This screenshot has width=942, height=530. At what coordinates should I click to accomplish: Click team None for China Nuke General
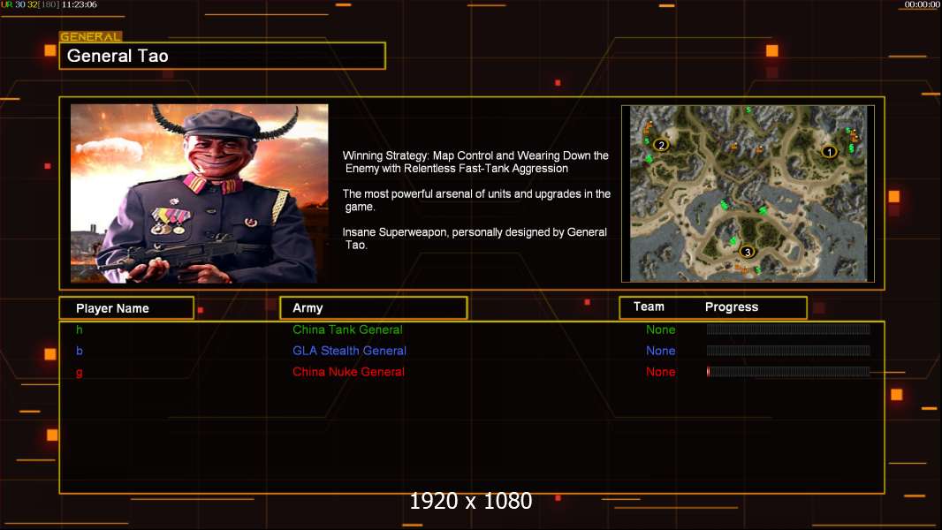click(660, 372)
